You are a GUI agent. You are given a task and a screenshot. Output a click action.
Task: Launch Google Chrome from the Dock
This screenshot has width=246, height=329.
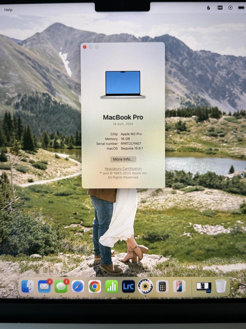coord(95,286)
